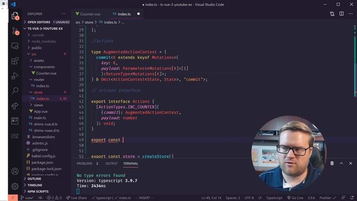
Task: Expand the NPM SCRIPTS section
Action: click(46, 192)
